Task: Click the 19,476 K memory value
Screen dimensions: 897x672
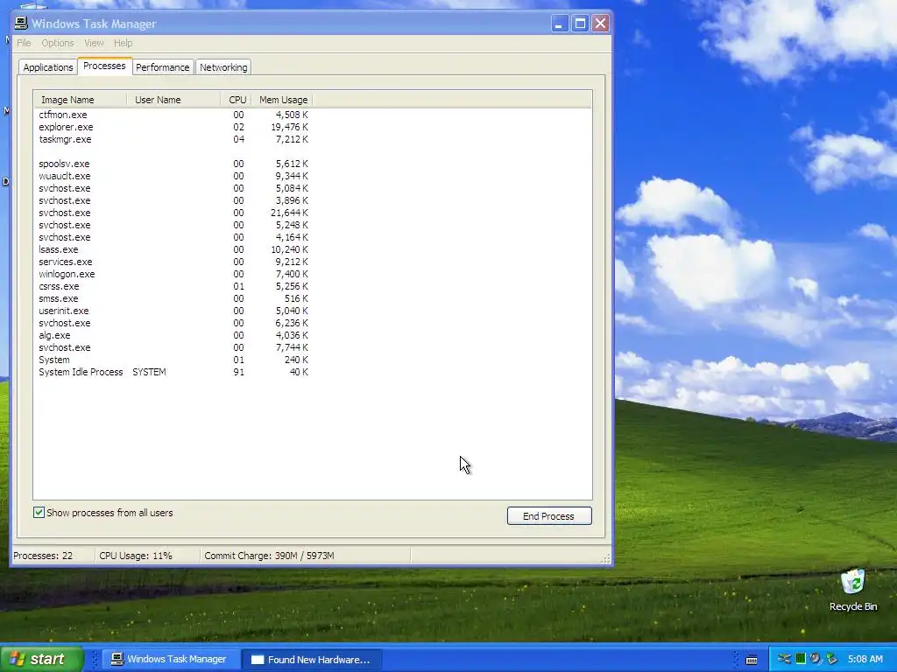Action: tap(289, 127)
